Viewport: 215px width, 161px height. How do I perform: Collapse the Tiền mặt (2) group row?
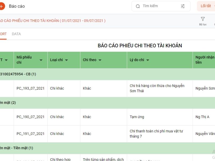(107, 103)
